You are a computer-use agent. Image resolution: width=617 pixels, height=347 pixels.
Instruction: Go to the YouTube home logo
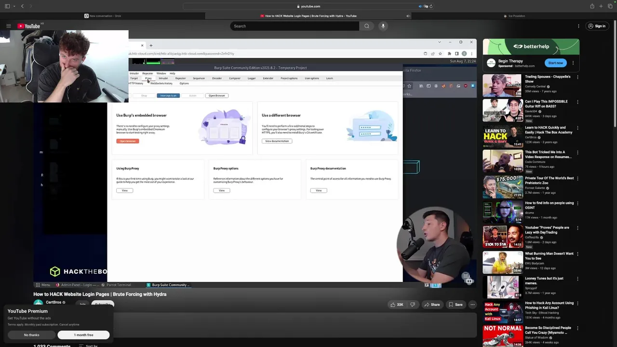tap(29, 26)
